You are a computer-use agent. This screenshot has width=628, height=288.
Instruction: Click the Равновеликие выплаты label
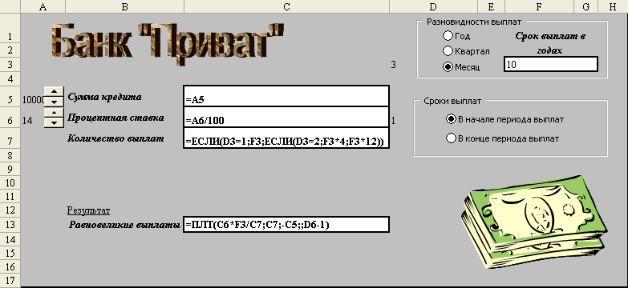[x=124, y=225]
